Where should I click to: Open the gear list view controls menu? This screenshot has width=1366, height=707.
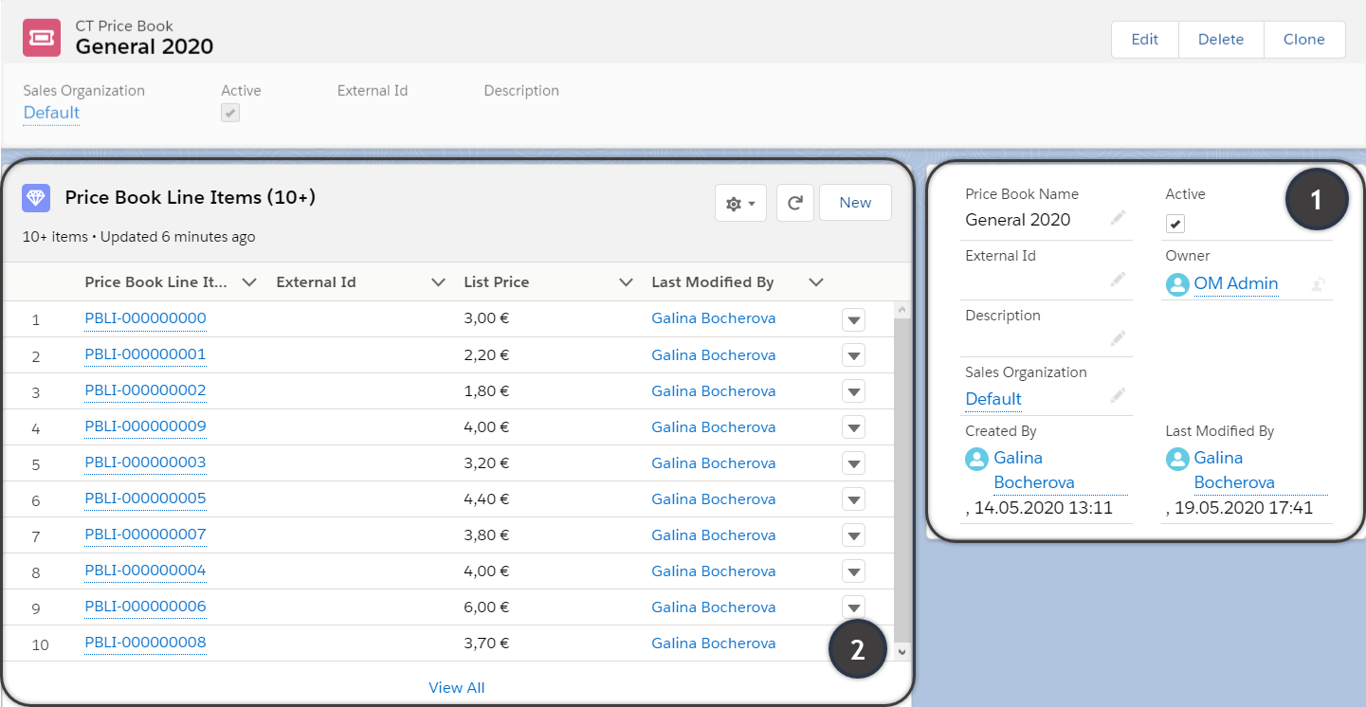point(740,203)
